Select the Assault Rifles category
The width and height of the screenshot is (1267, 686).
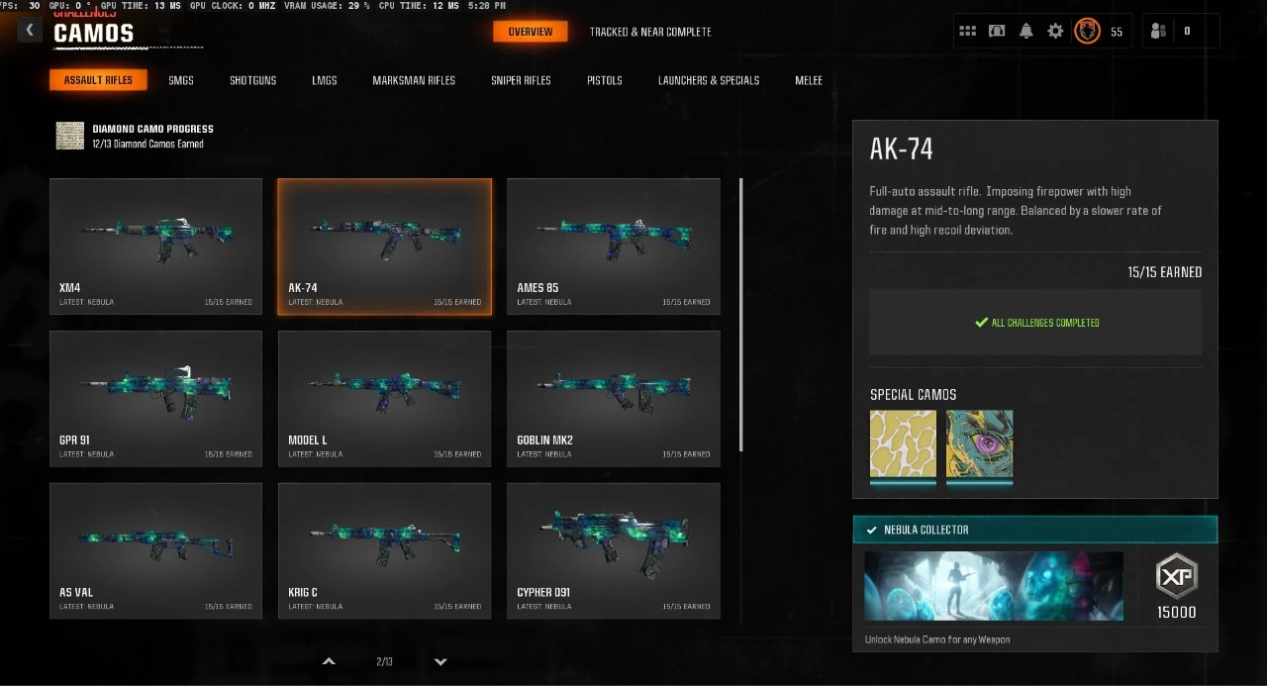click(98, 80)
